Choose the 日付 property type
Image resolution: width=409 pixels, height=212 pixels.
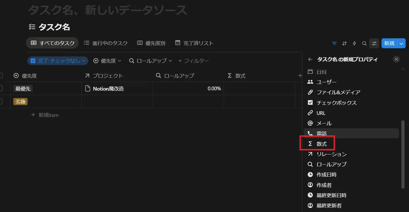click(x=351, y=72)
